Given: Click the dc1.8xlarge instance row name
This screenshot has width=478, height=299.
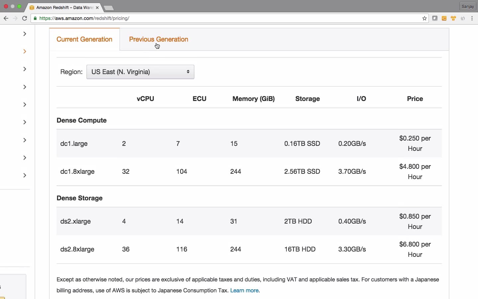Looking at the screenshot, I should tap(77, 172).
